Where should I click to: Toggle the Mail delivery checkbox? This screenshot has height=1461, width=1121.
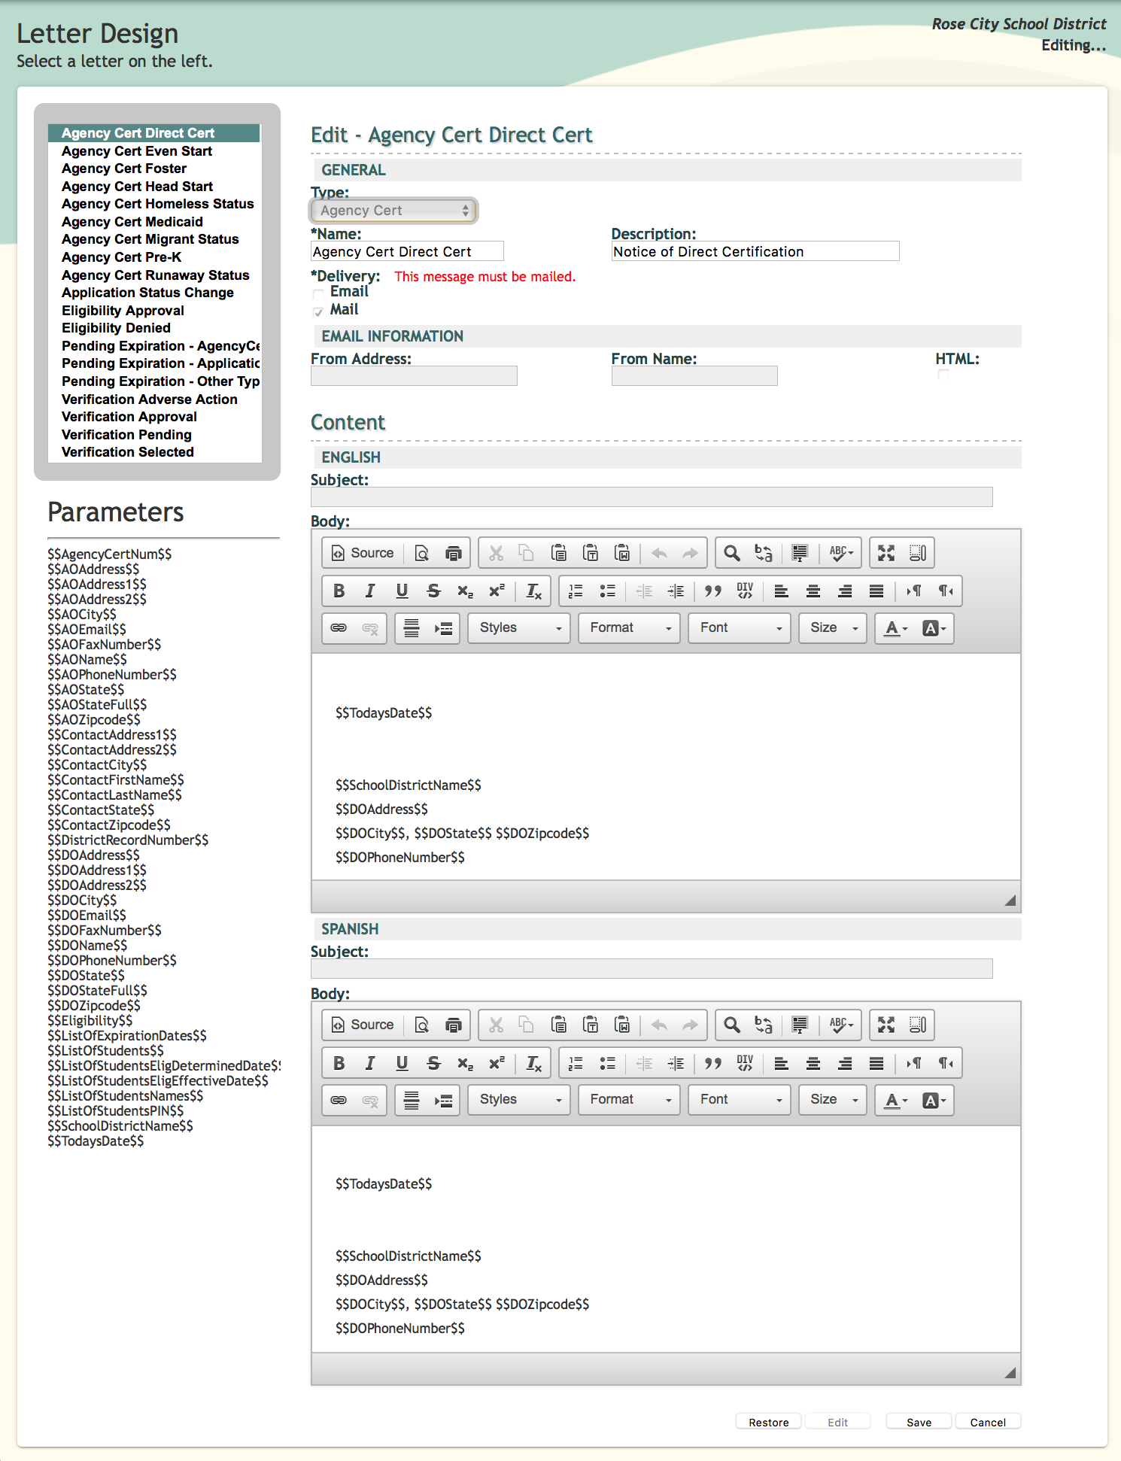318,311
